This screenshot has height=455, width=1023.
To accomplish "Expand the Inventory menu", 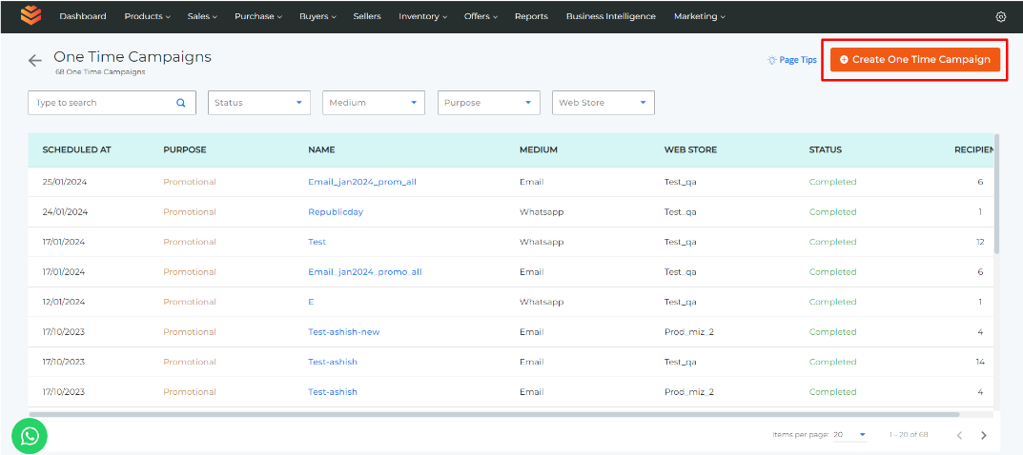I will (422, 16).
